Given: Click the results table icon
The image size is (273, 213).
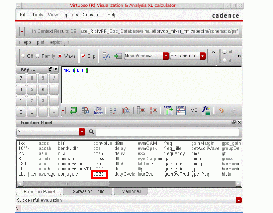Looking at the screenshot, I should [x=118, y=56].
